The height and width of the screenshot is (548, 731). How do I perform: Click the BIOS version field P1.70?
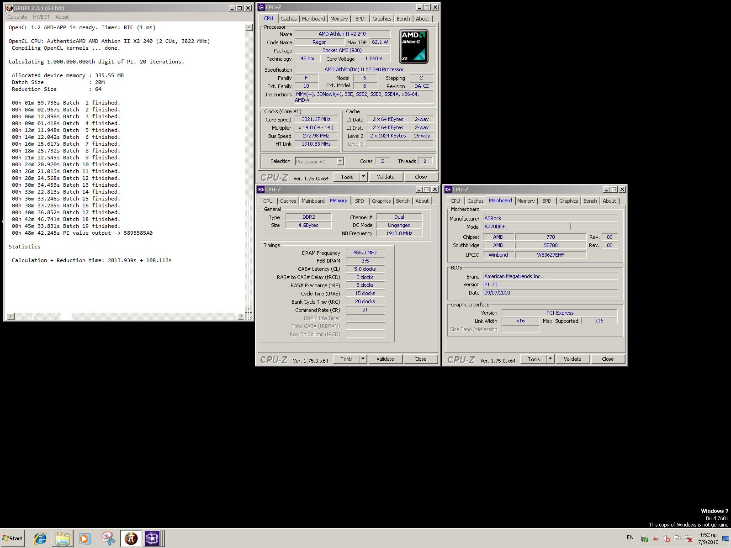tap(550, 285)
